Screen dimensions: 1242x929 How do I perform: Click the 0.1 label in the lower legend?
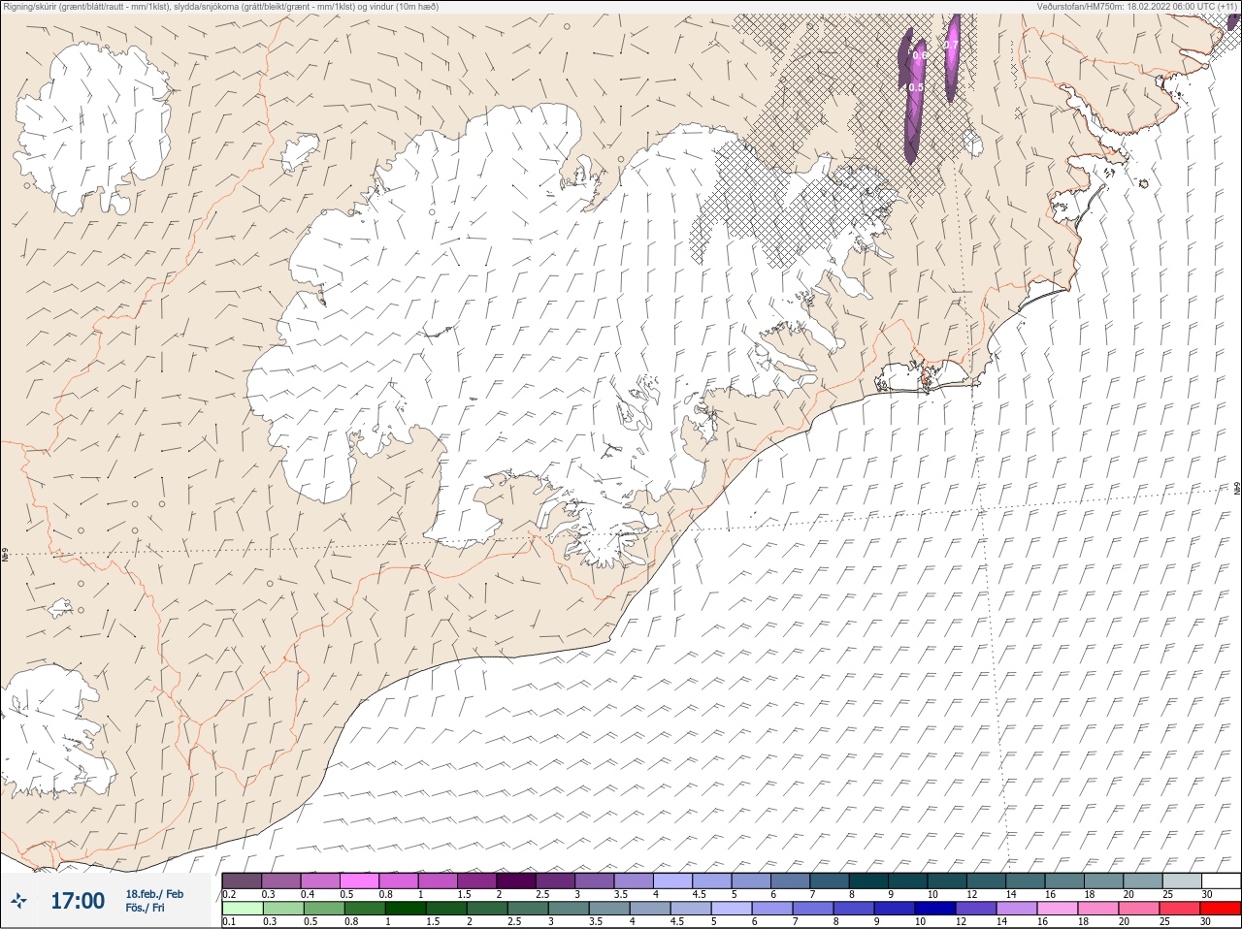click(x=229, y=922)
